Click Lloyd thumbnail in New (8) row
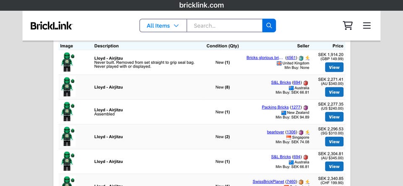Image resolution: width=403 pixels, height=186 pixels. [x=68, y=87]
